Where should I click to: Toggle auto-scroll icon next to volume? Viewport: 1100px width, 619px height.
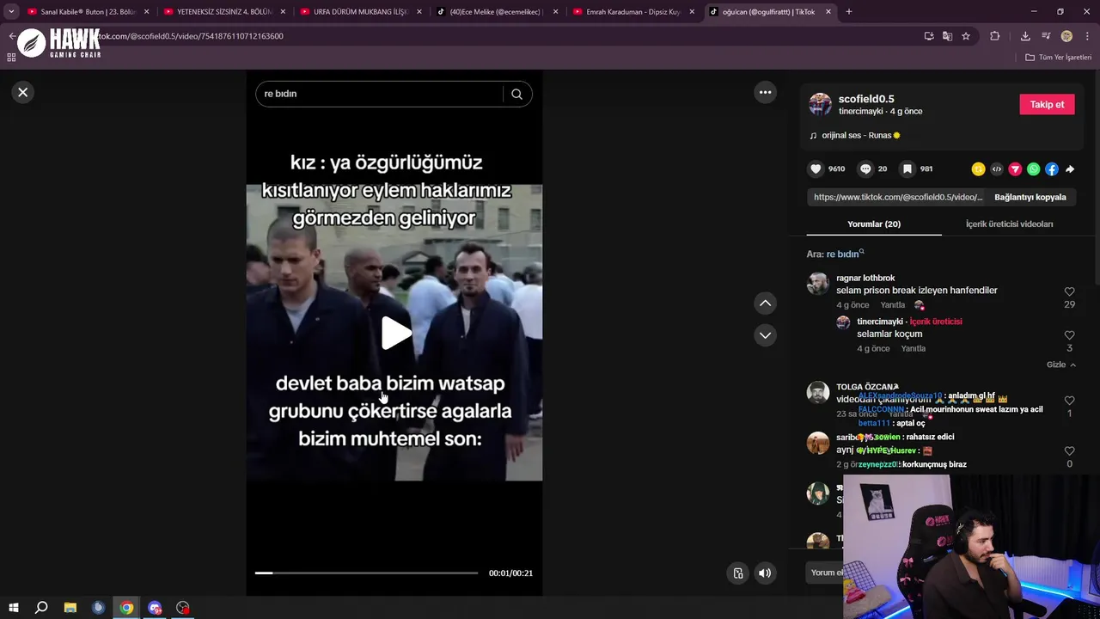pyautogui.click(x=737, y=573)
